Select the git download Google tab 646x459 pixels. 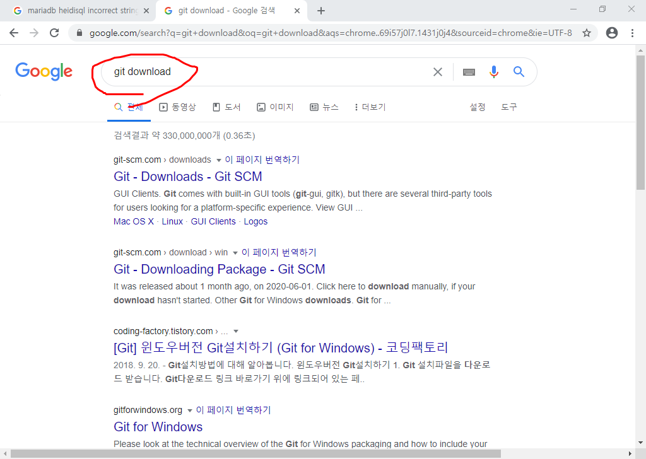[232, 11]
